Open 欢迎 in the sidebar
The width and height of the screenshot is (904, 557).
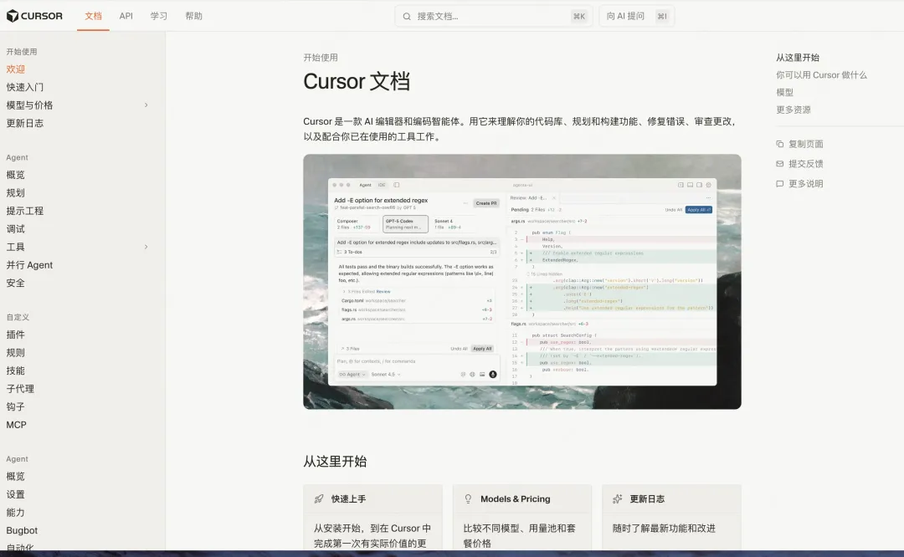coord(16,69)
